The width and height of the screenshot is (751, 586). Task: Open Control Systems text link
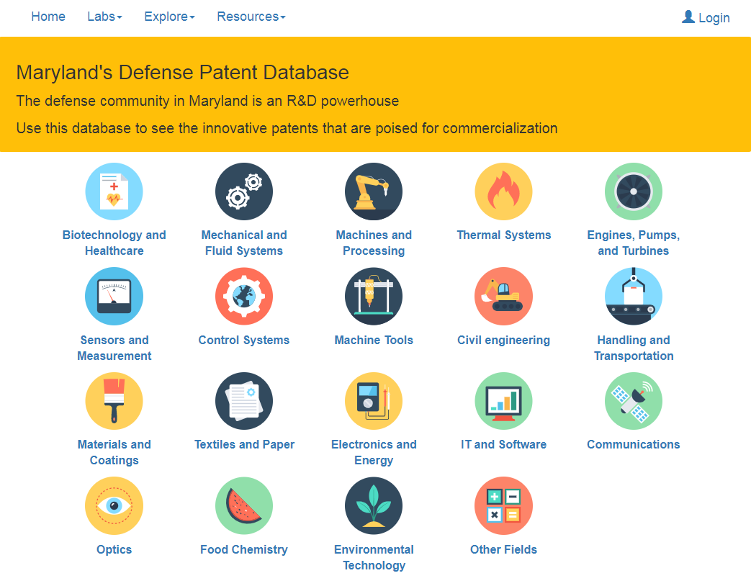coord(244,340)
